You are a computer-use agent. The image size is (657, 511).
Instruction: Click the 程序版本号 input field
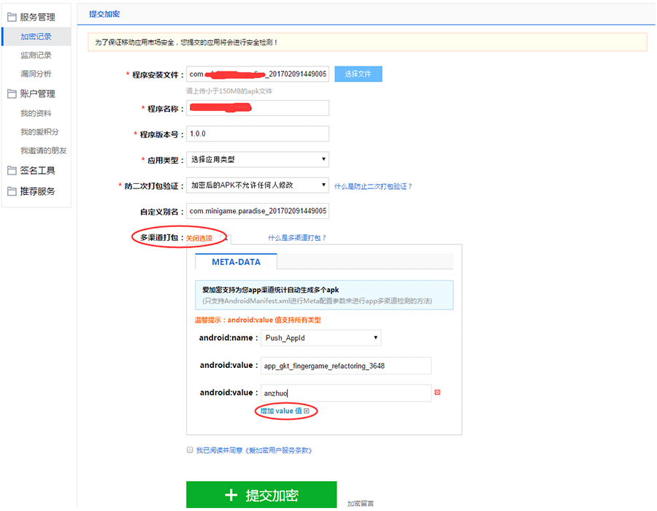pos(258,134)
